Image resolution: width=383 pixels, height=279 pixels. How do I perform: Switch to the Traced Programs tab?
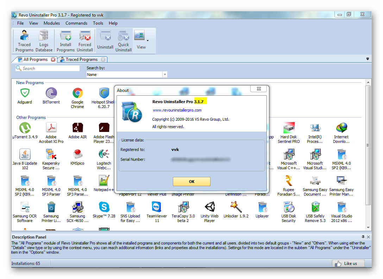tap(82, 59)
